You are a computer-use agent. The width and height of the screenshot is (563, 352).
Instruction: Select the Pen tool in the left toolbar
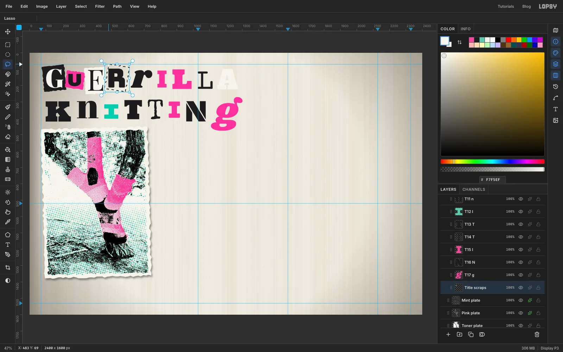point(8,254)
